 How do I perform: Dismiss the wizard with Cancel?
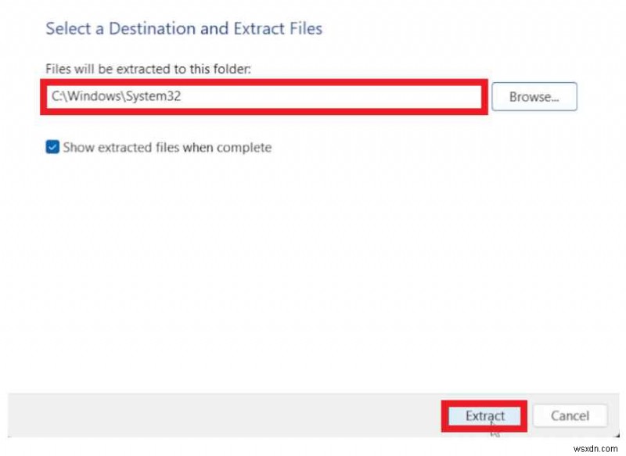tap(570, 415)
